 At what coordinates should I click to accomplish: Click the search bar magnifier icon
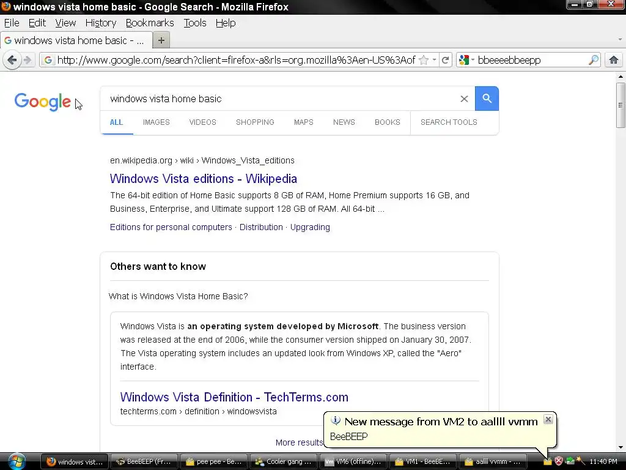click(594, 61)
